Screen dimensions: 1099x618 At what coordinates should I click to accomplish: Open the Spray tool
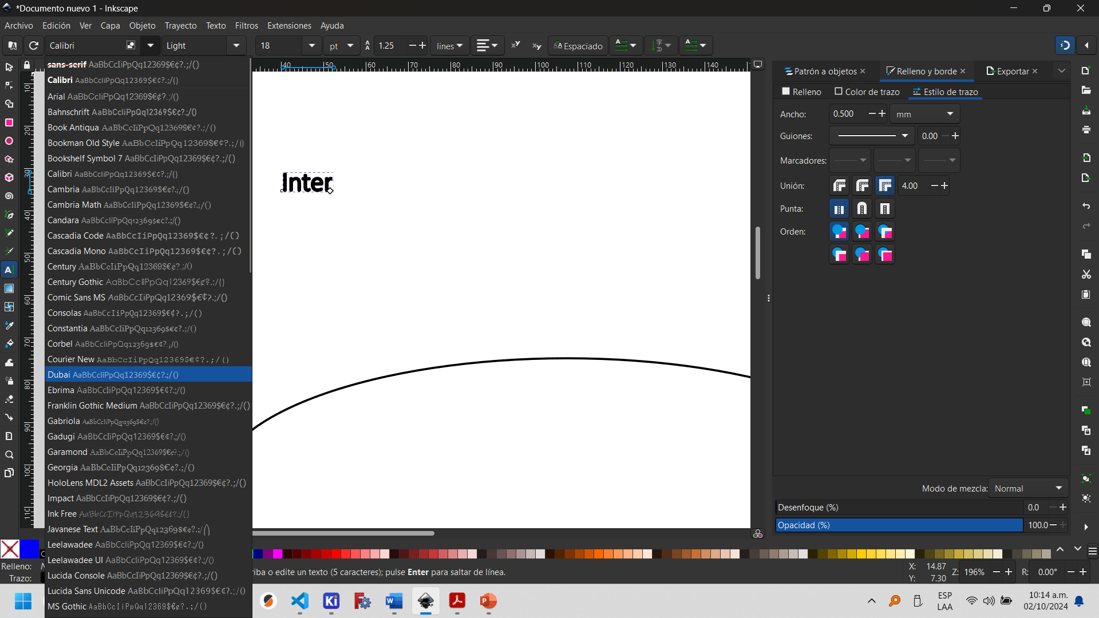pos(10,381)
